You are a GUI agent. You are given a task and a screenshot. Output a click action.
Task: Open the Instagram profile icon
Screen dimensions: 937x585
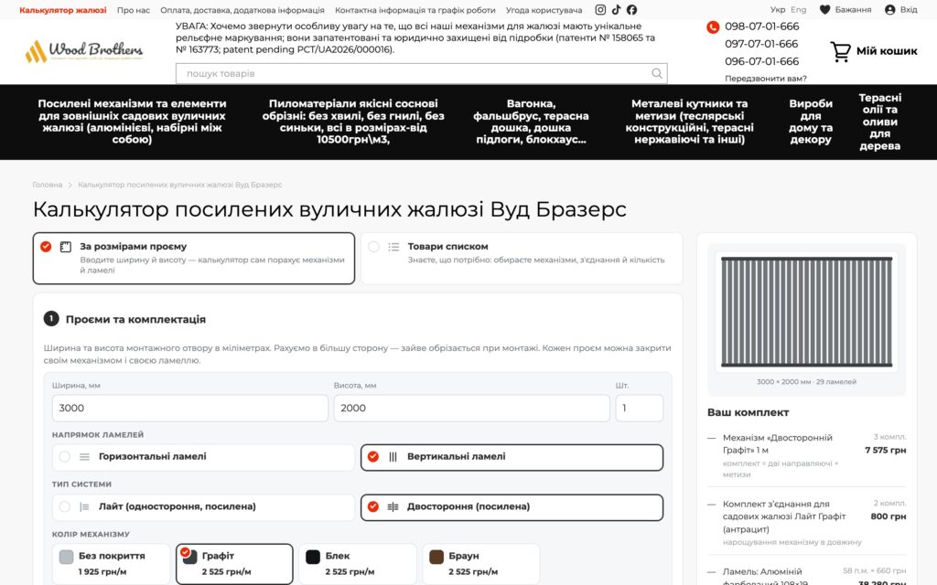[600, 9]
